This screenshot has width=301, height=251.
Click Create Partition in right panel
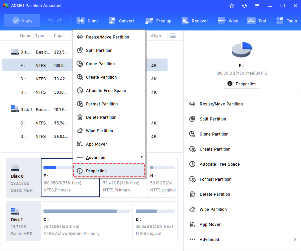click(x=210, y=149)
